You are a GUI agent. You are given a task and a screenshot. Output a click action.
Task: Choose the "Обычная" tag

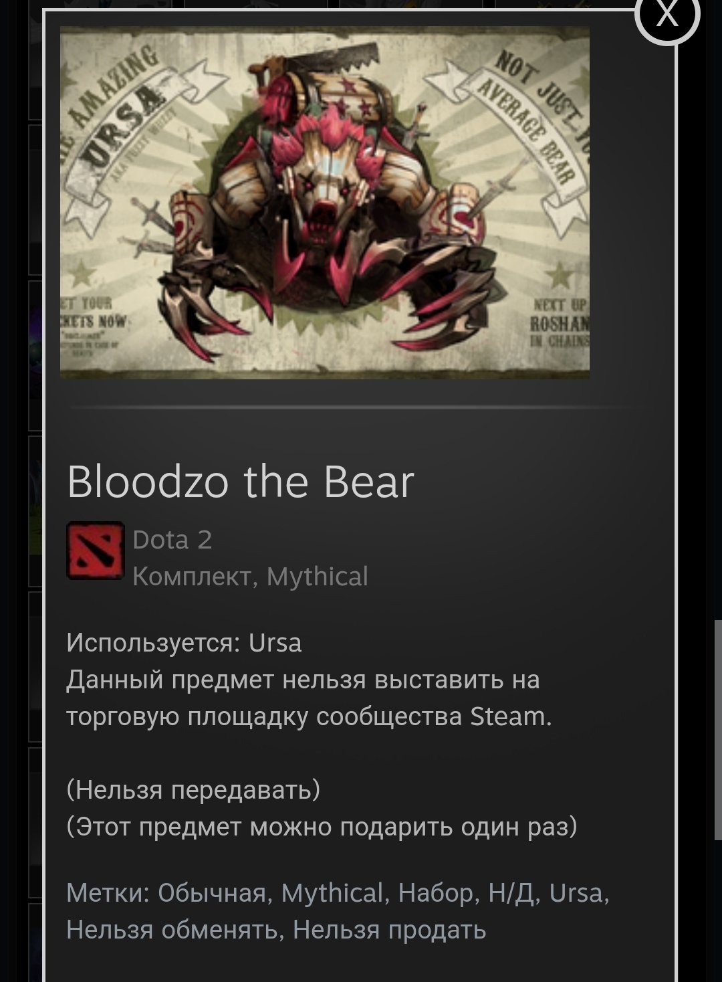click(x=212, y=893)
